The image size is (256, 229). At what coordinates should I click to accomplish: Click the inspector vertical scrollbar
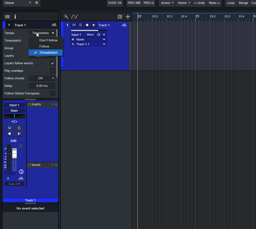coord(57,53)
